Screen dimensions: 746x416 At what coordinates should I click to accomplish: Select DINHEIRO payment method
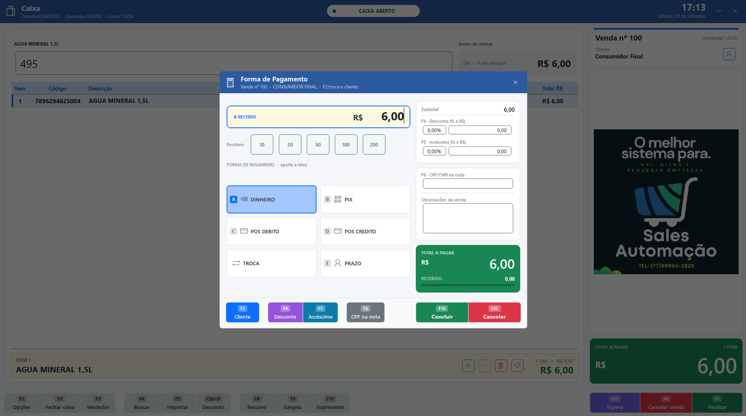(x=271, y=200)
